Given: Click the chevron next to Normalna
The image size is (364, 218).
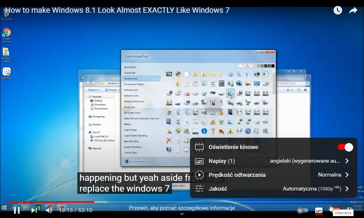Looking at the screenshot, I should tap(347, 175).
